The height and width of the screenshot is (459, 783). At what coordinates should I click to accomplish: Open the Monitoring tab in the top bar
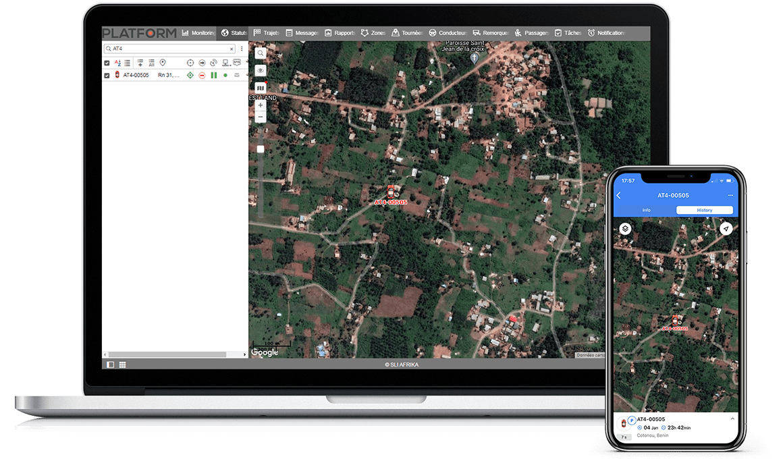point(198,33)
